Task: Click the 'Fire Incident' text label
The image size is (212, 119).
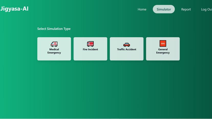Action: (x=90, y=50)
